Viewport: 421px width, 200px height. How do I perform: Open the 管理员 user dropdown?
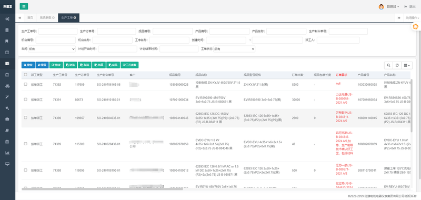(393, 7)
